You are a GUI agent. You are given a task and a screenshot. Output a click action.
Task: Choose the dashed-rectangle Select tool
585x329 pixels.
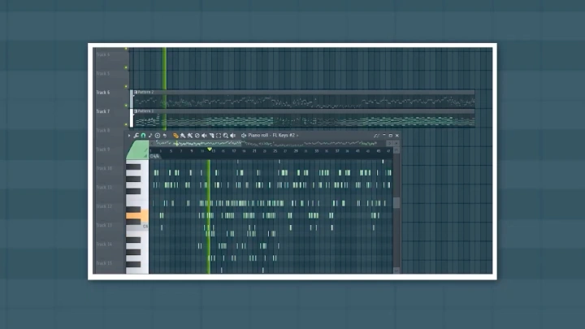click(x=219, y=136)
